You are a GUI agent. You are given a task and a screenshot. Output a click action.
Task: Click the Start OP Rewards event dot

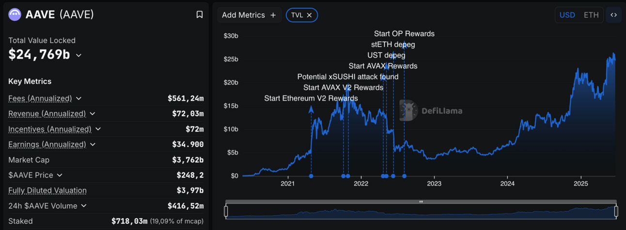click(x=405, y=176)
